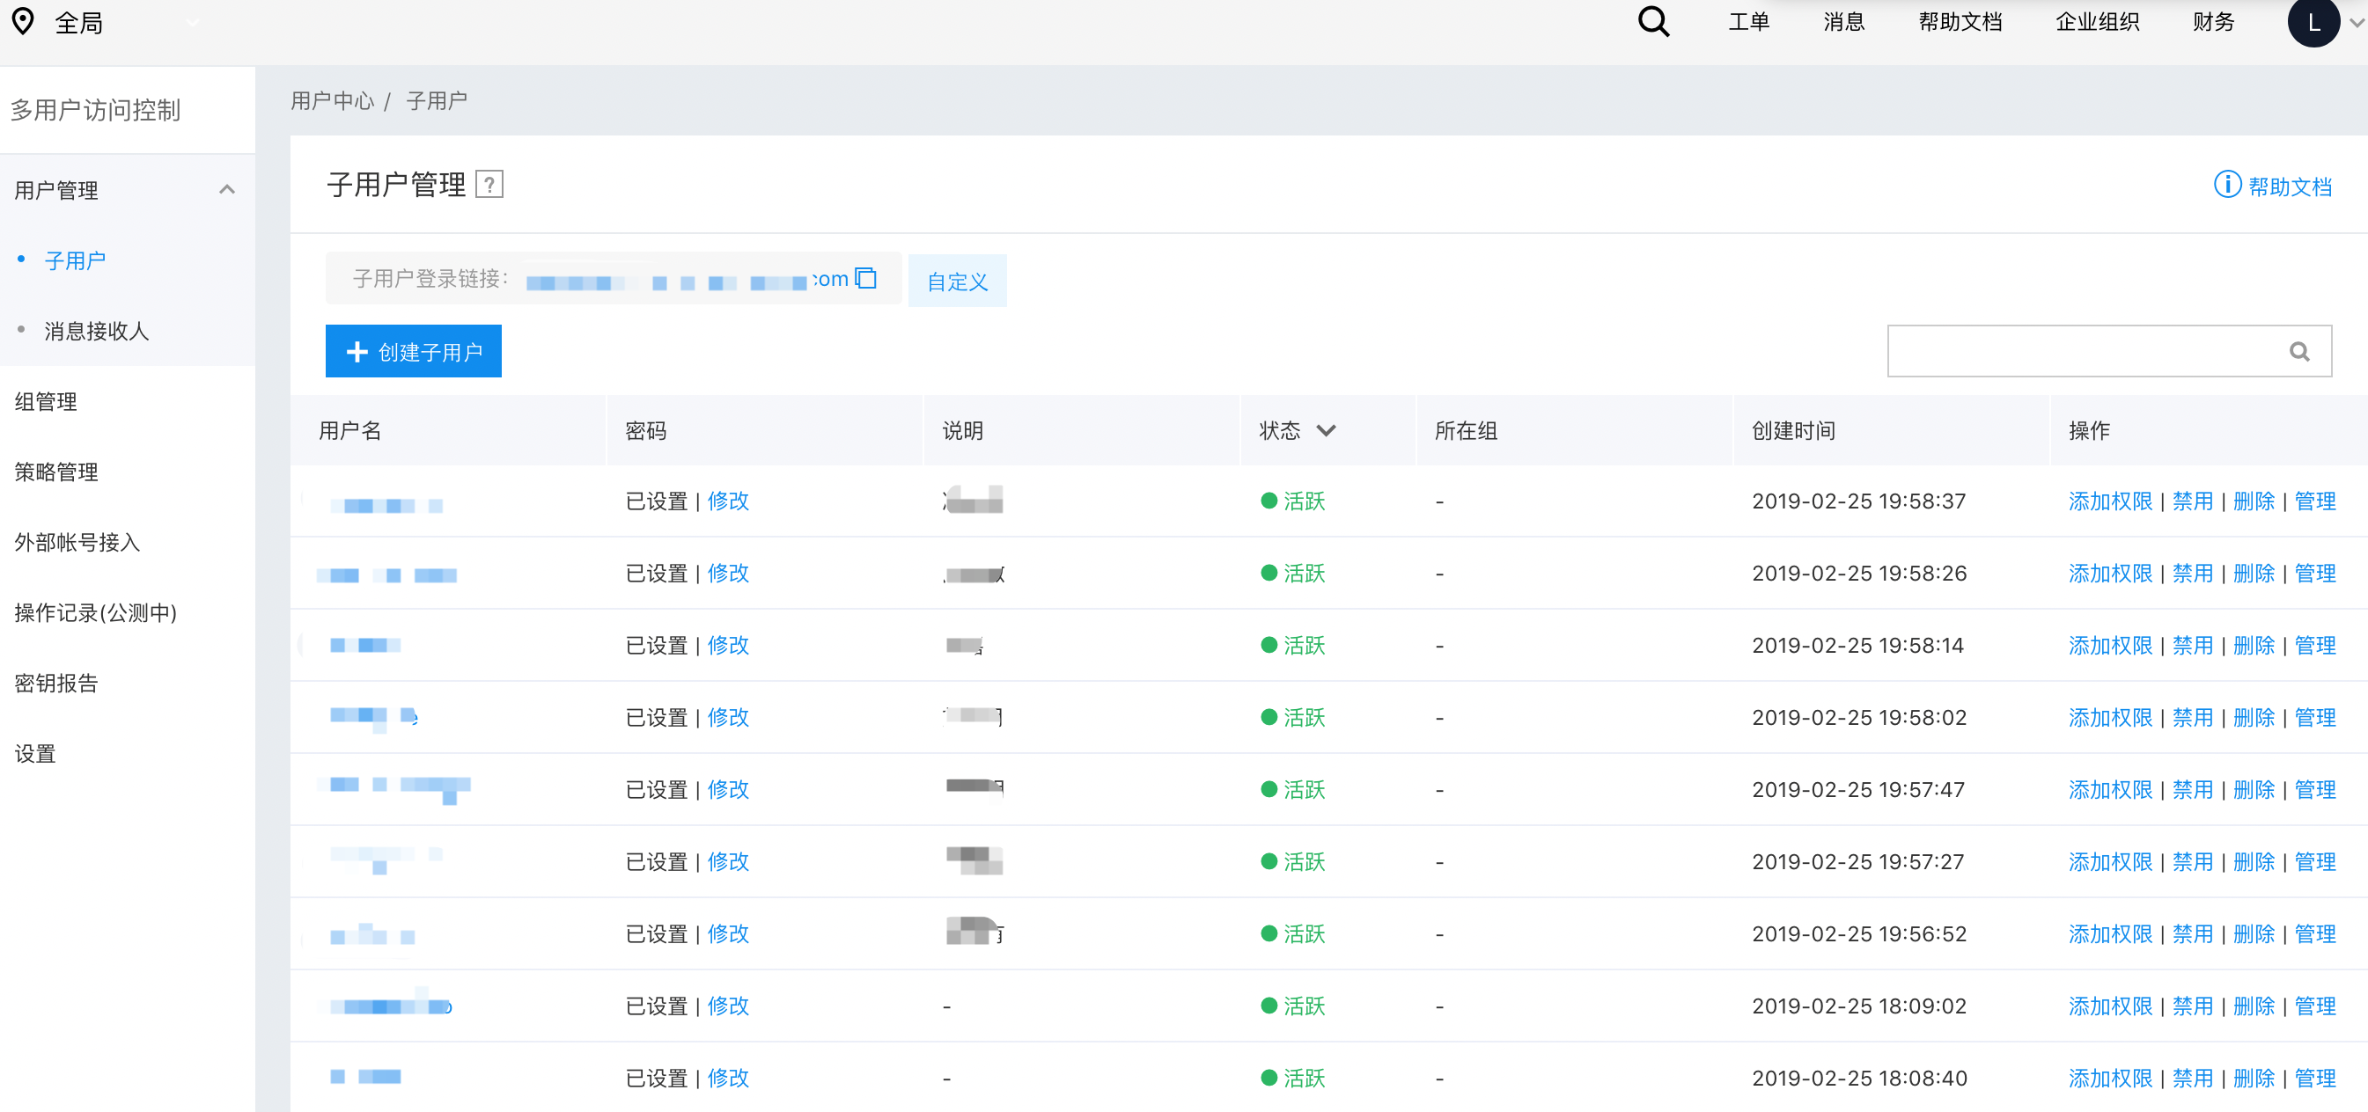Click the L user avatar icon
Image resolution: width=2368 pixels, height=1112 pixels.
point(2313,22)
